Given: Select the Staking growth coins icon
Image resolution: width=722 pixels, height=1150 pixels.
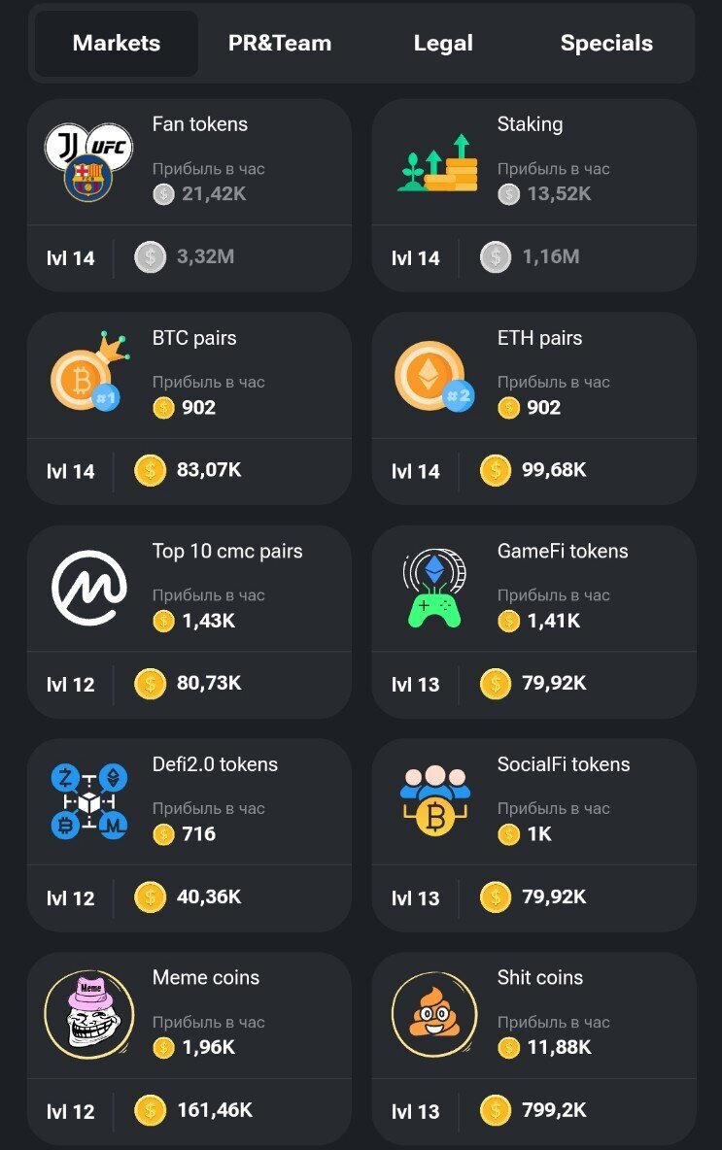Looking at the screenshot, I should click(437, 162).
